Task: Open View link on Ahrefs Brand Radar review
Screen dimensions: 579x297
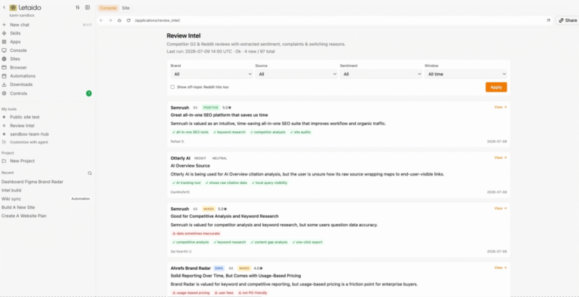Action: [x=501, y=268]
